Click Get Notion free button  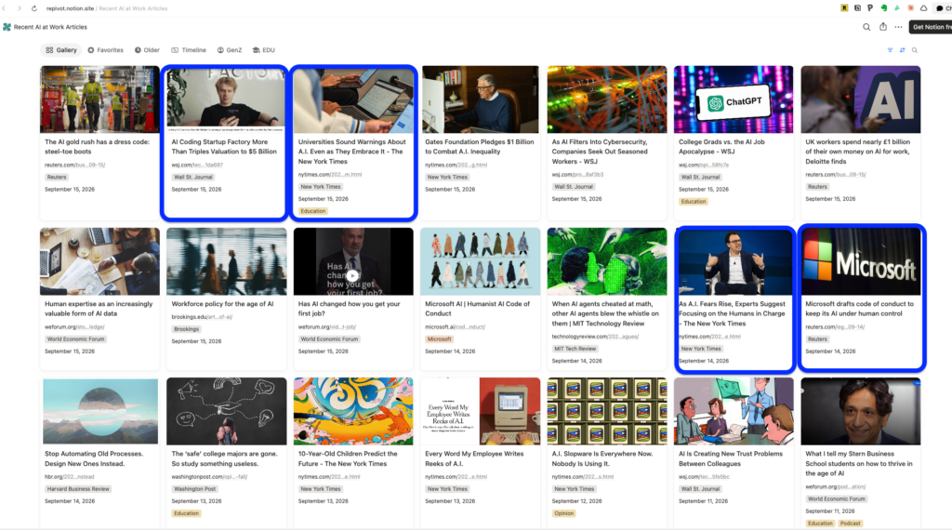click(x=931, y=27)
